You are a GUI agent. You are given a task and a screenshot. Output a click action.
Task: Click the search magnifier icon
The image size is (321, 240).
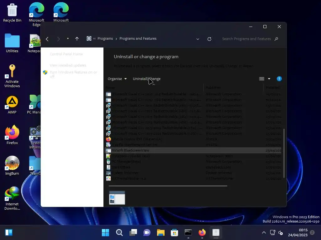click(276, 39)
